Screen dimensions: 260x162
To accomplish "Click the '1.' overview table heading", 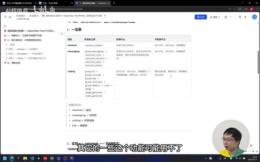I will (x=74, y=30).
